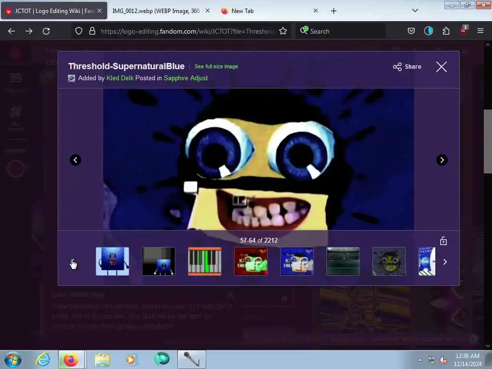
Task: Switch to the JCTOT Logo Editing Wiki tab
Action: tap(54, 11)
